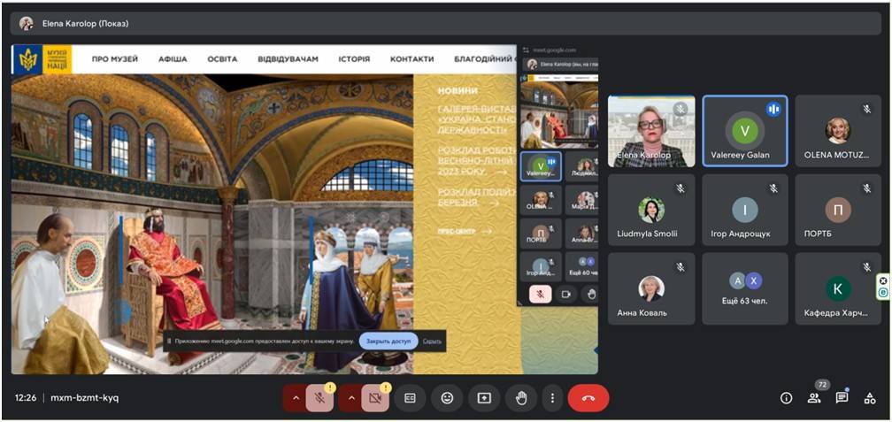Open the chat with everyone icon
This screenshot has height=422, width=892.
click(x=842, y=398)
